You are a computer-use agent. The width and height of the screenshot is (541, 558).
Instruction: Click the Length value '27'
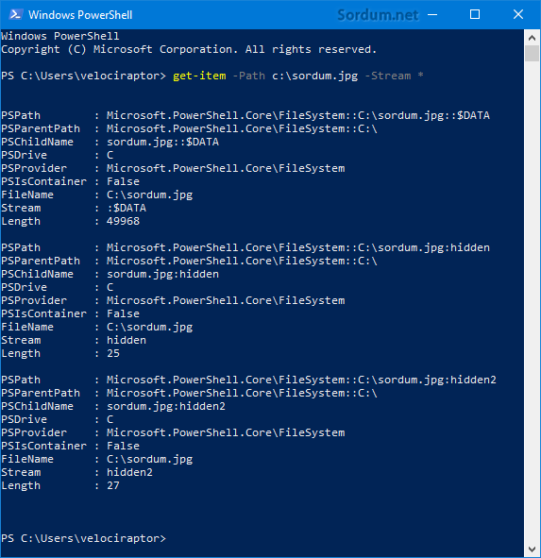pyautogui.click(x=113, y=485)
